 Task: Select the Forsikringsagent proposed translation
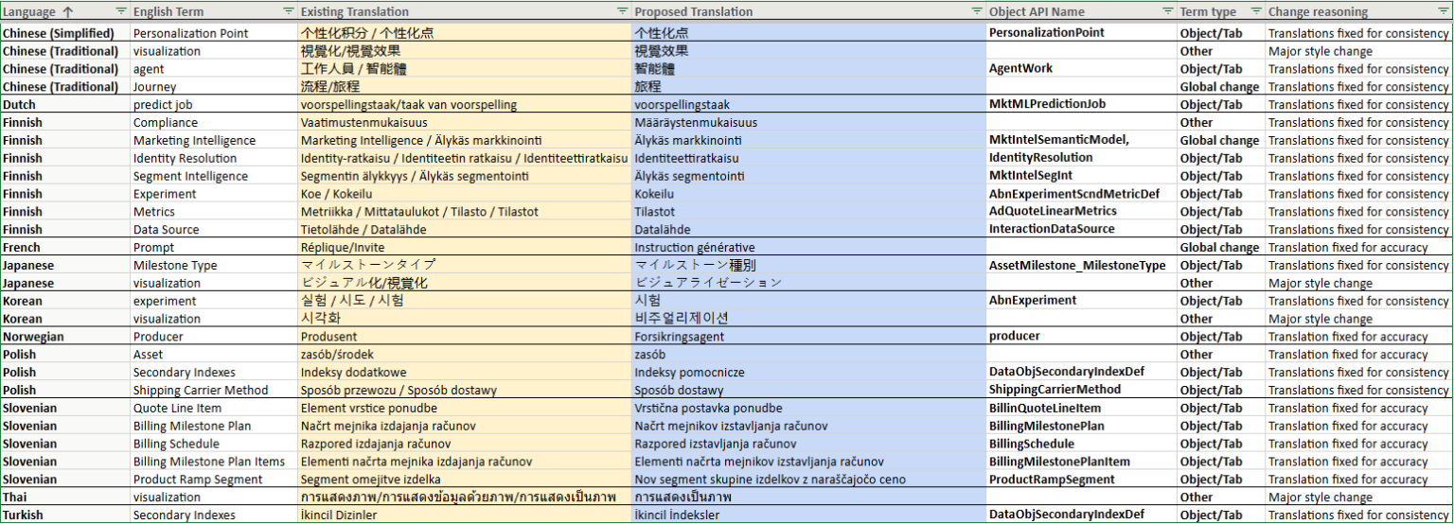pyautogui.click(x=808, y=337)
